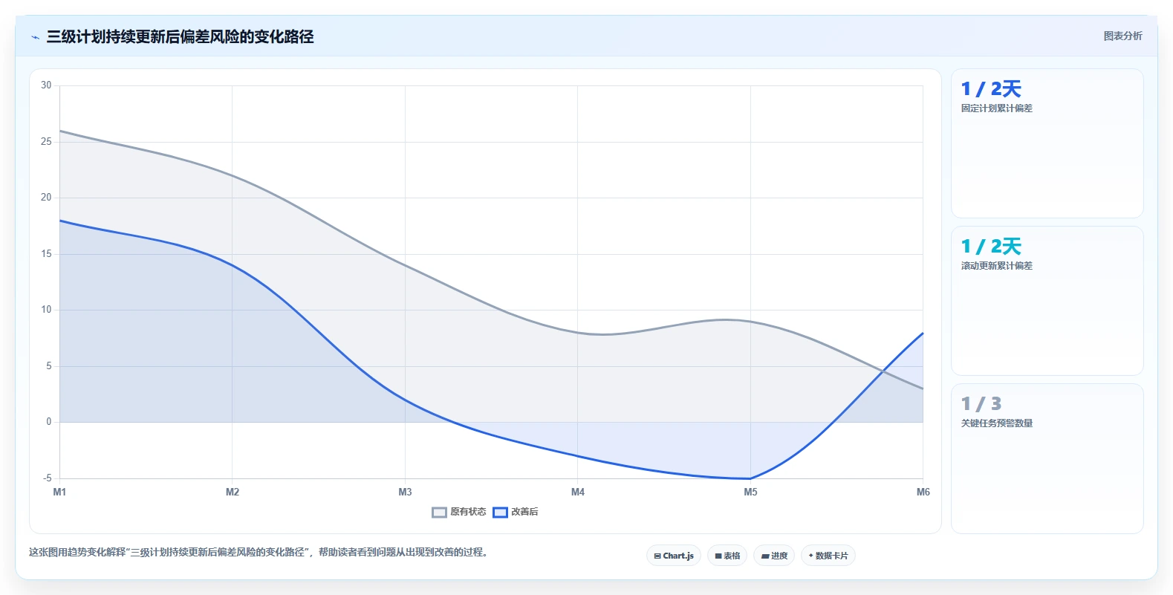This screenshot has height=595, width=1173.
Task: Click the 10 y-axis tick label
Action: click(x=46, y=310)
